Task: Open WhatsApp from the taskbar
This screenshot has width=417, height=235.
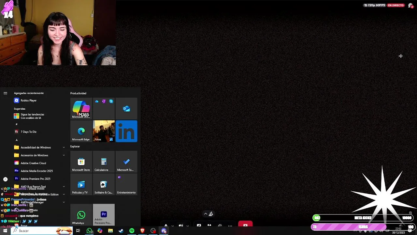Action: tap(89, 231)
